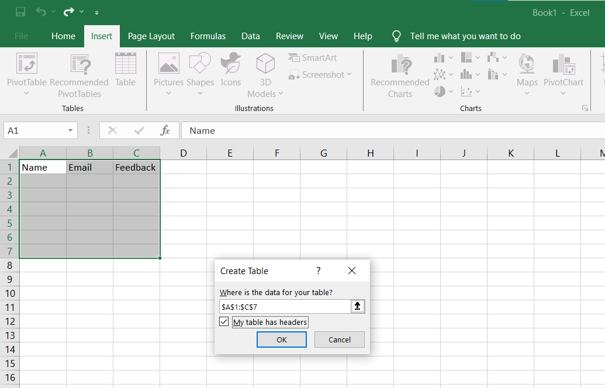Click the Redo arrow icon

click(x=68, y=12)
